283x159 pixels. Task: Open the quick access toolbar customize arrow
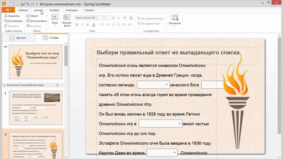37,4
